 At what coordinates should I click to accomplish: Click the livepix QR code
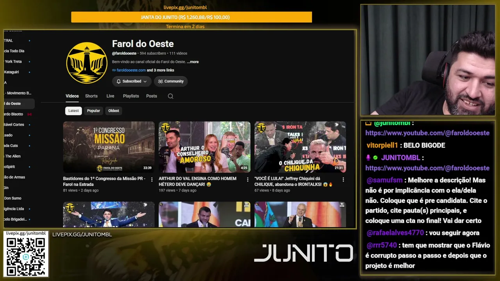pyautogui.click(x=26, y=256)
